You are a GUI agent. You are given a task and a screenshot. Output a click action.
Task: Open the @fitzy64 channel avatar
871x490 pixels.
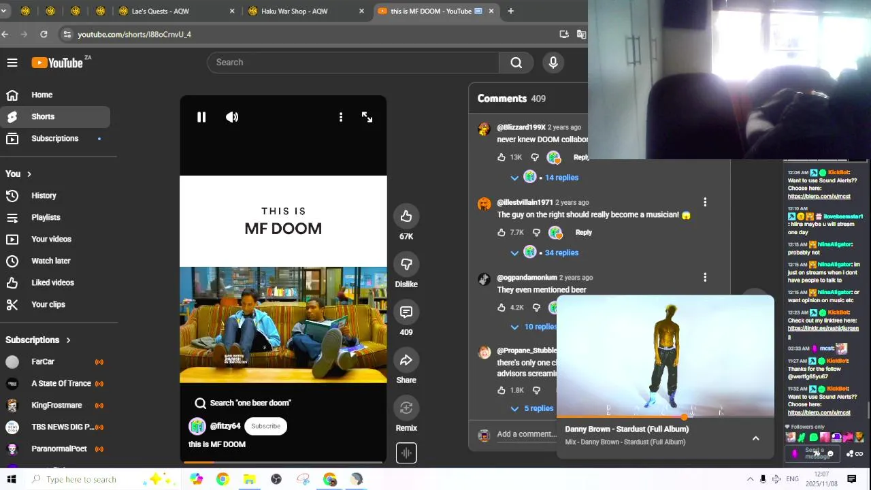(x=197, y=426)
